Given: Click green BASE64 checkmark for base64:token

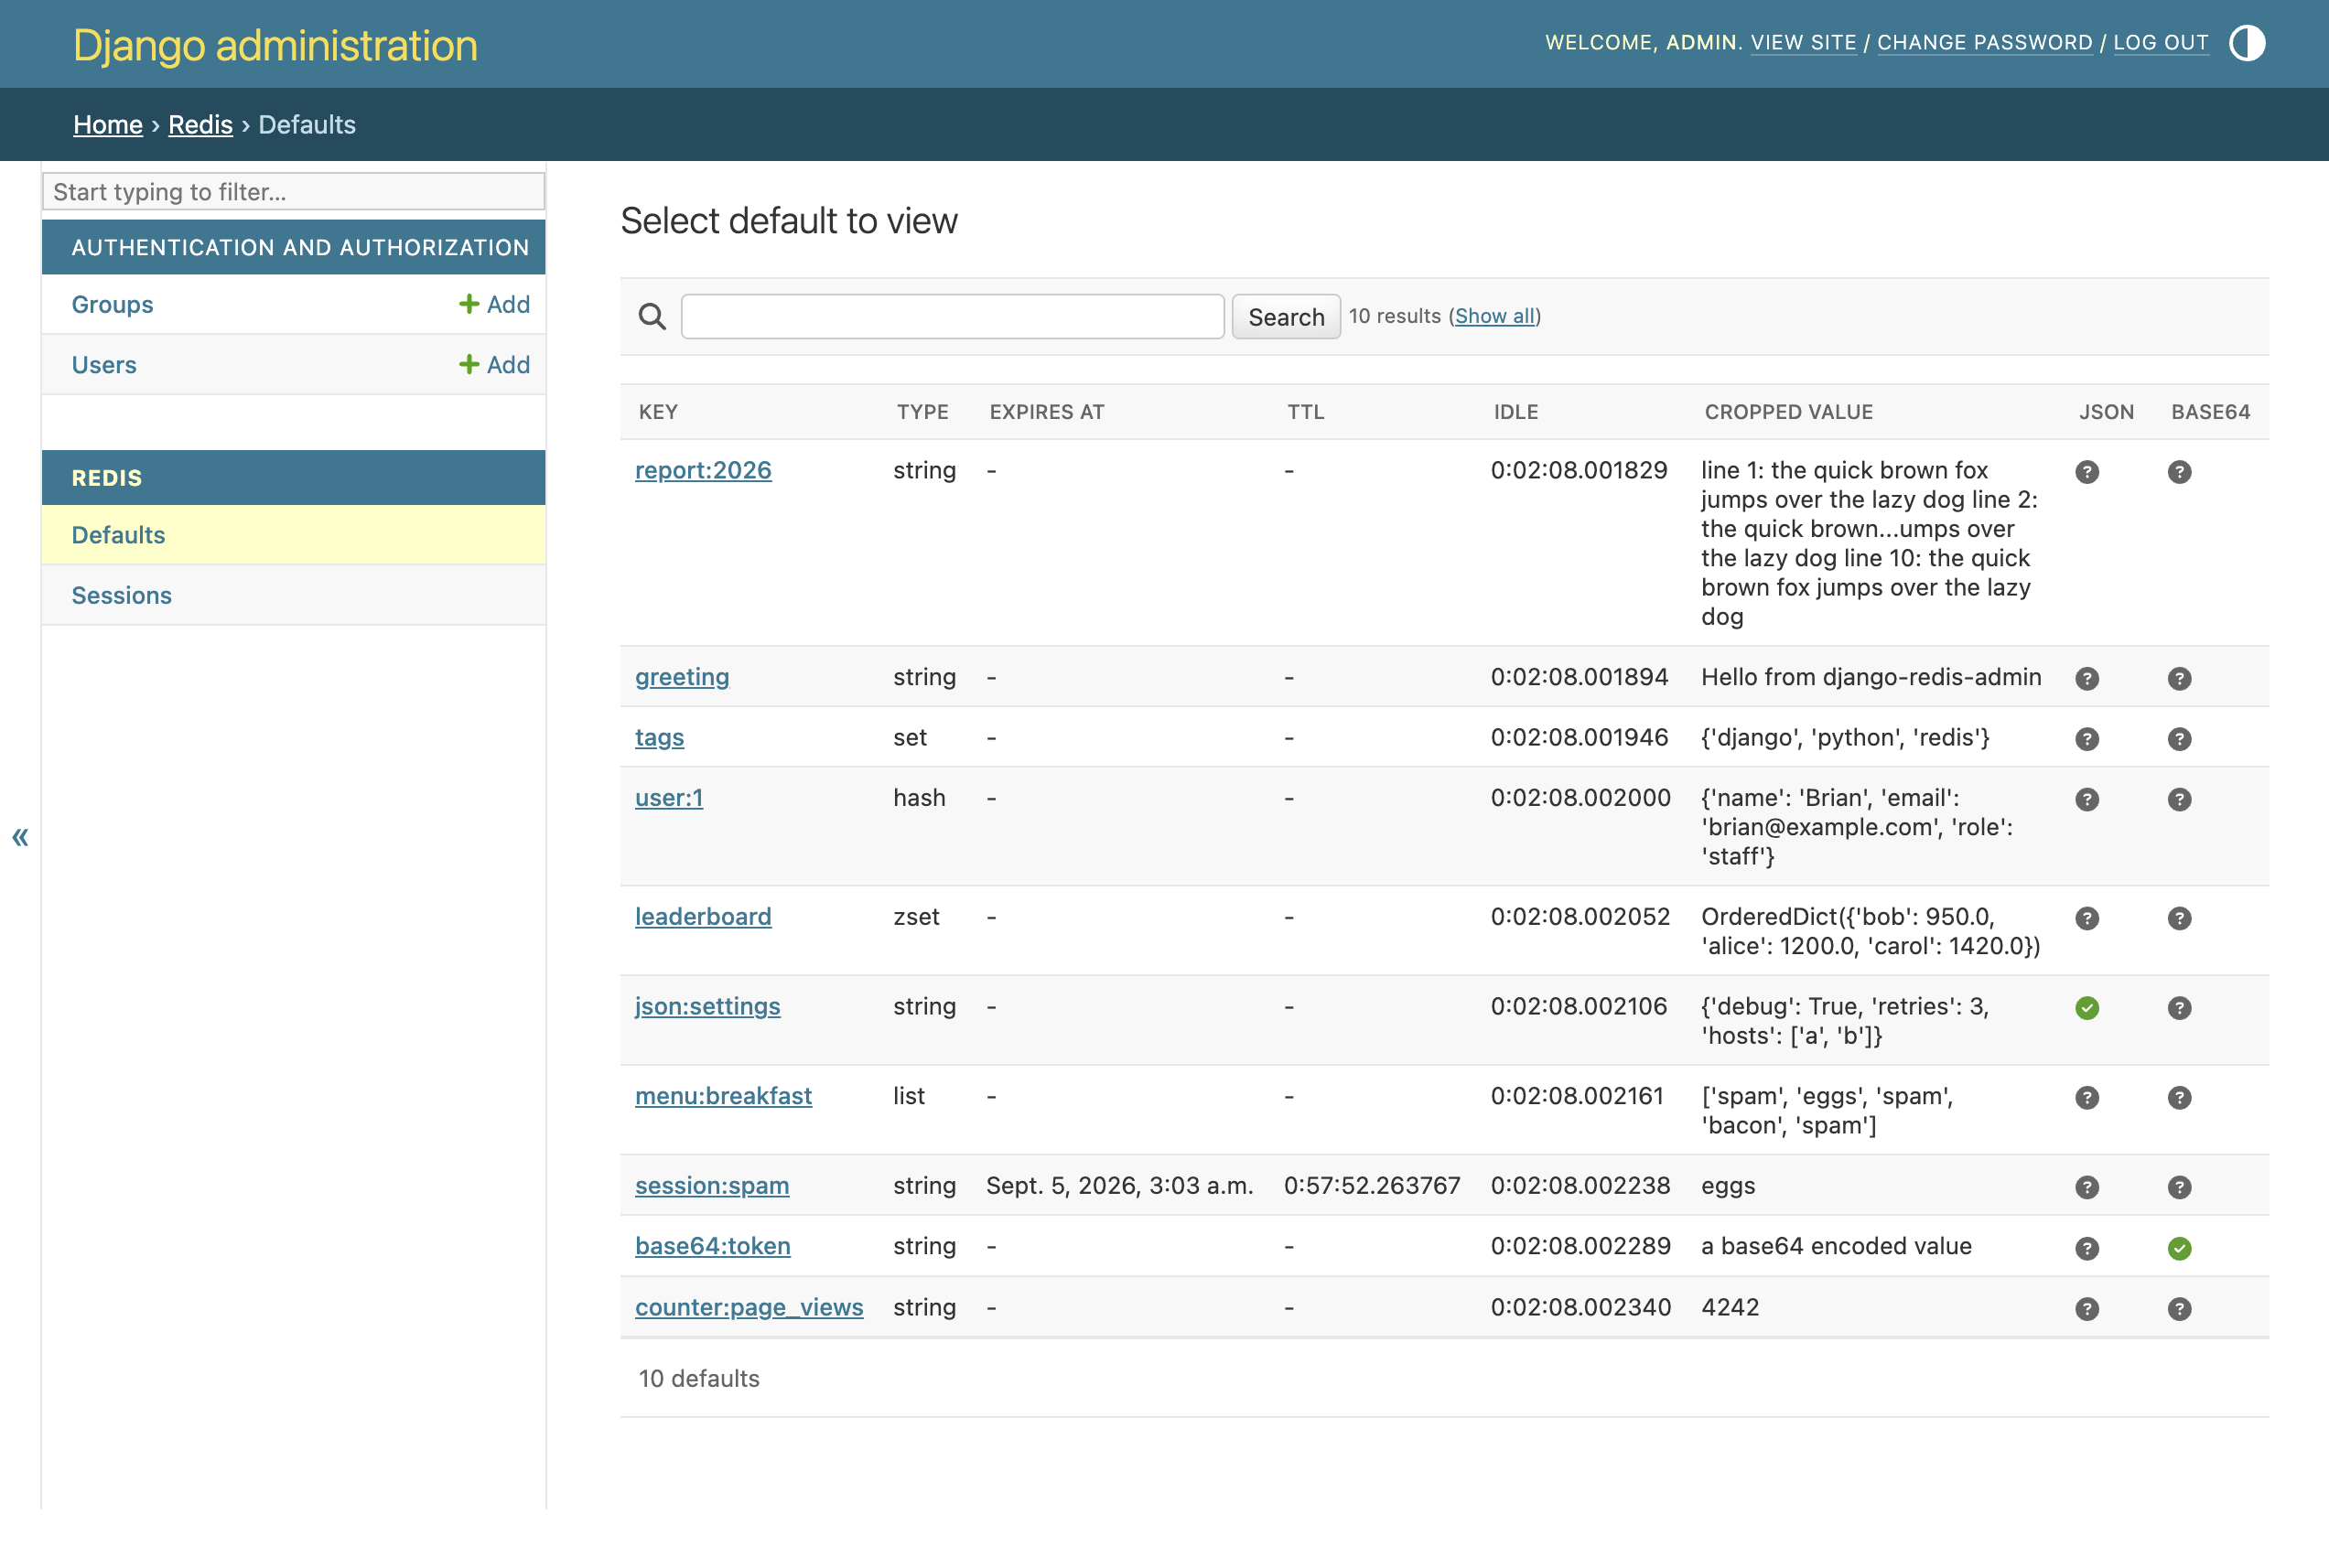Looking at the screenshot, I should point(2180,1248).
